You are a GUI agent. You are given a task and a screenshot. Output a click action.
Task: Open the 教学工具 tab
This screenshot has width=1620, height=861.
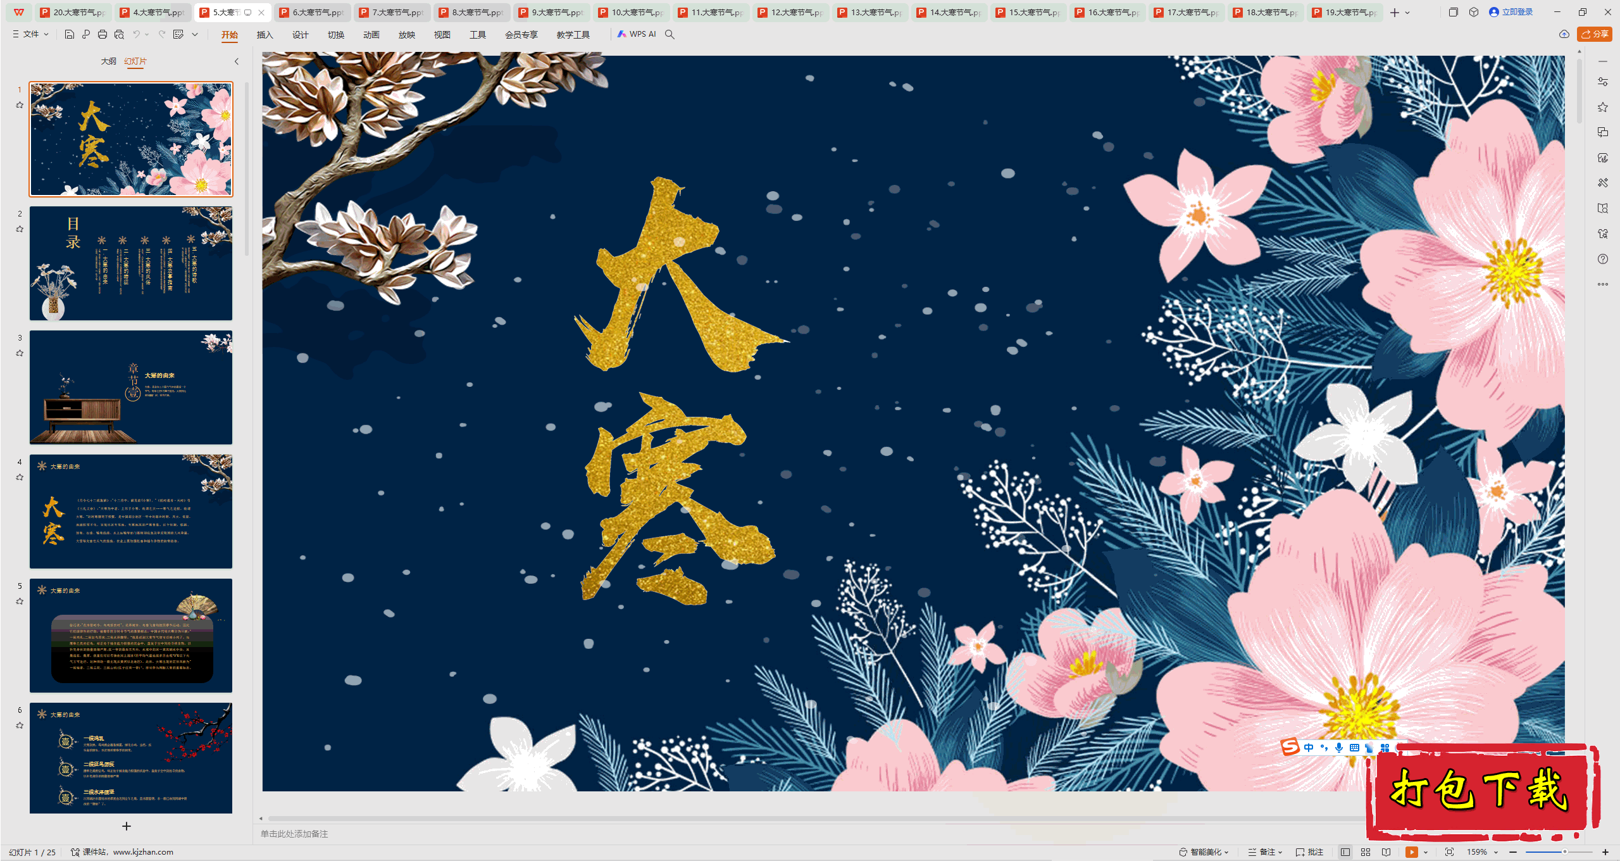click(573, 35)
